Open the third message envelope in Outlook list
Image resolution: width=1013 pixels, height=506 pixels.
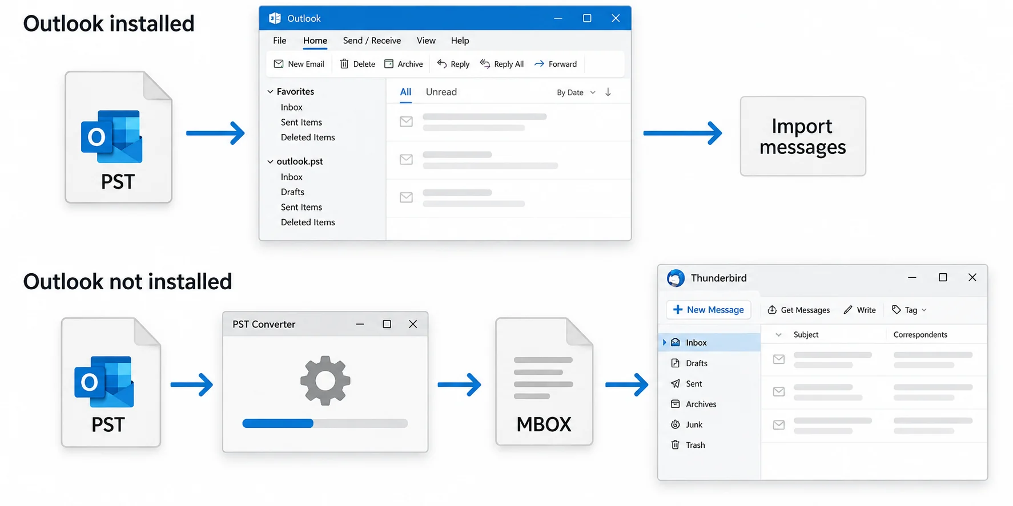click(406, 197)
